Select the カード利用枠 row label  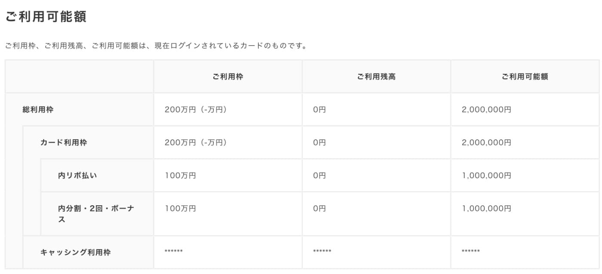pyautogui.click(x=64, y=143)
